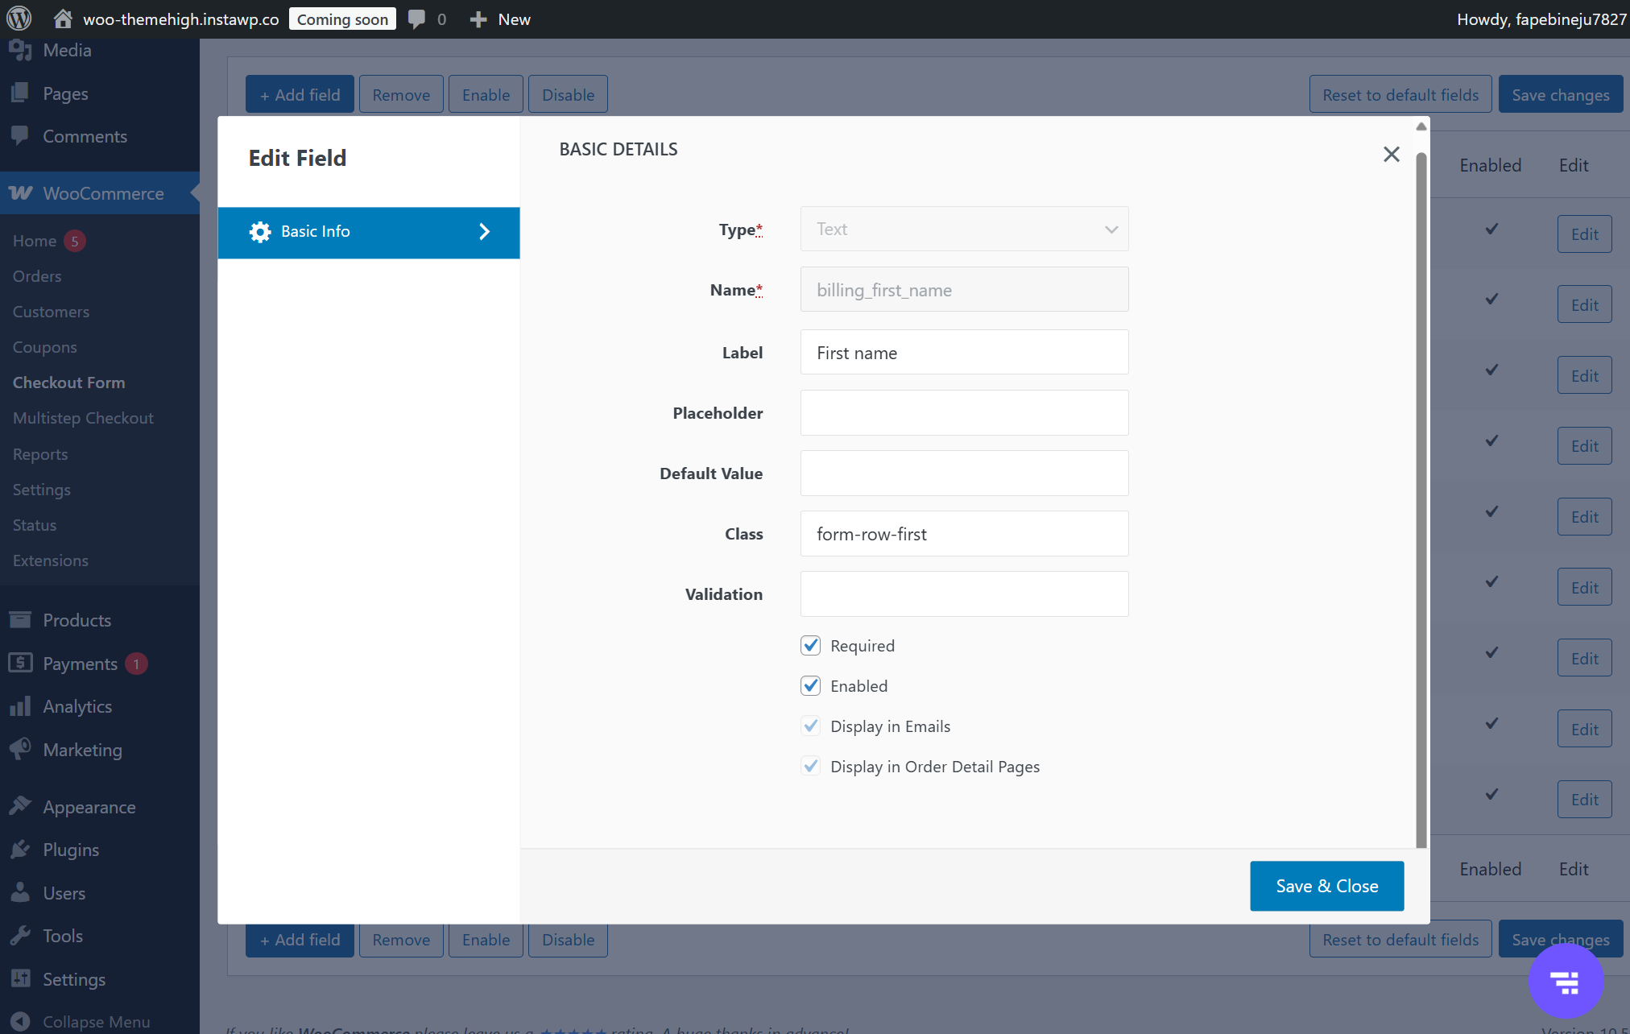This screenshot has height=1034, width=1630.
Task: Uncheck the Required checkbox
Action: tap(810, 646)
